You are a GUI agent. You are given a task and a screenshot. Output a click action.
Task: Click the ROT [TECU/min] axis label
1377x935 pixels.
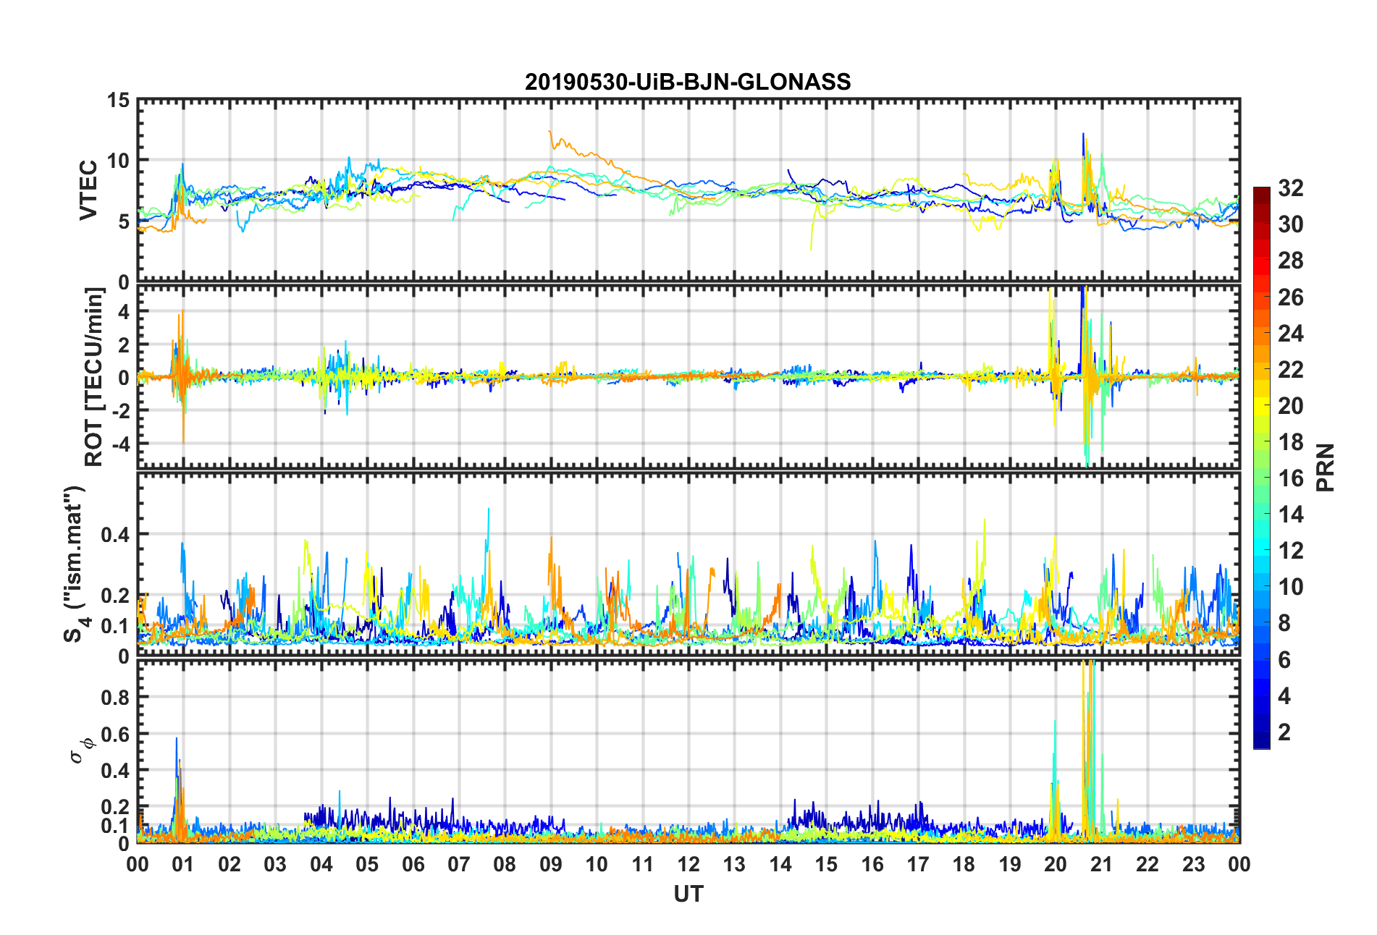(x=94, y=377)
